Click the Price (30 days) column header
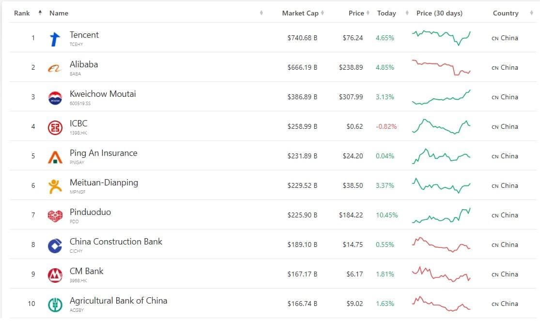The height and width of the screenshot is (321, 540). coord(439,13)
